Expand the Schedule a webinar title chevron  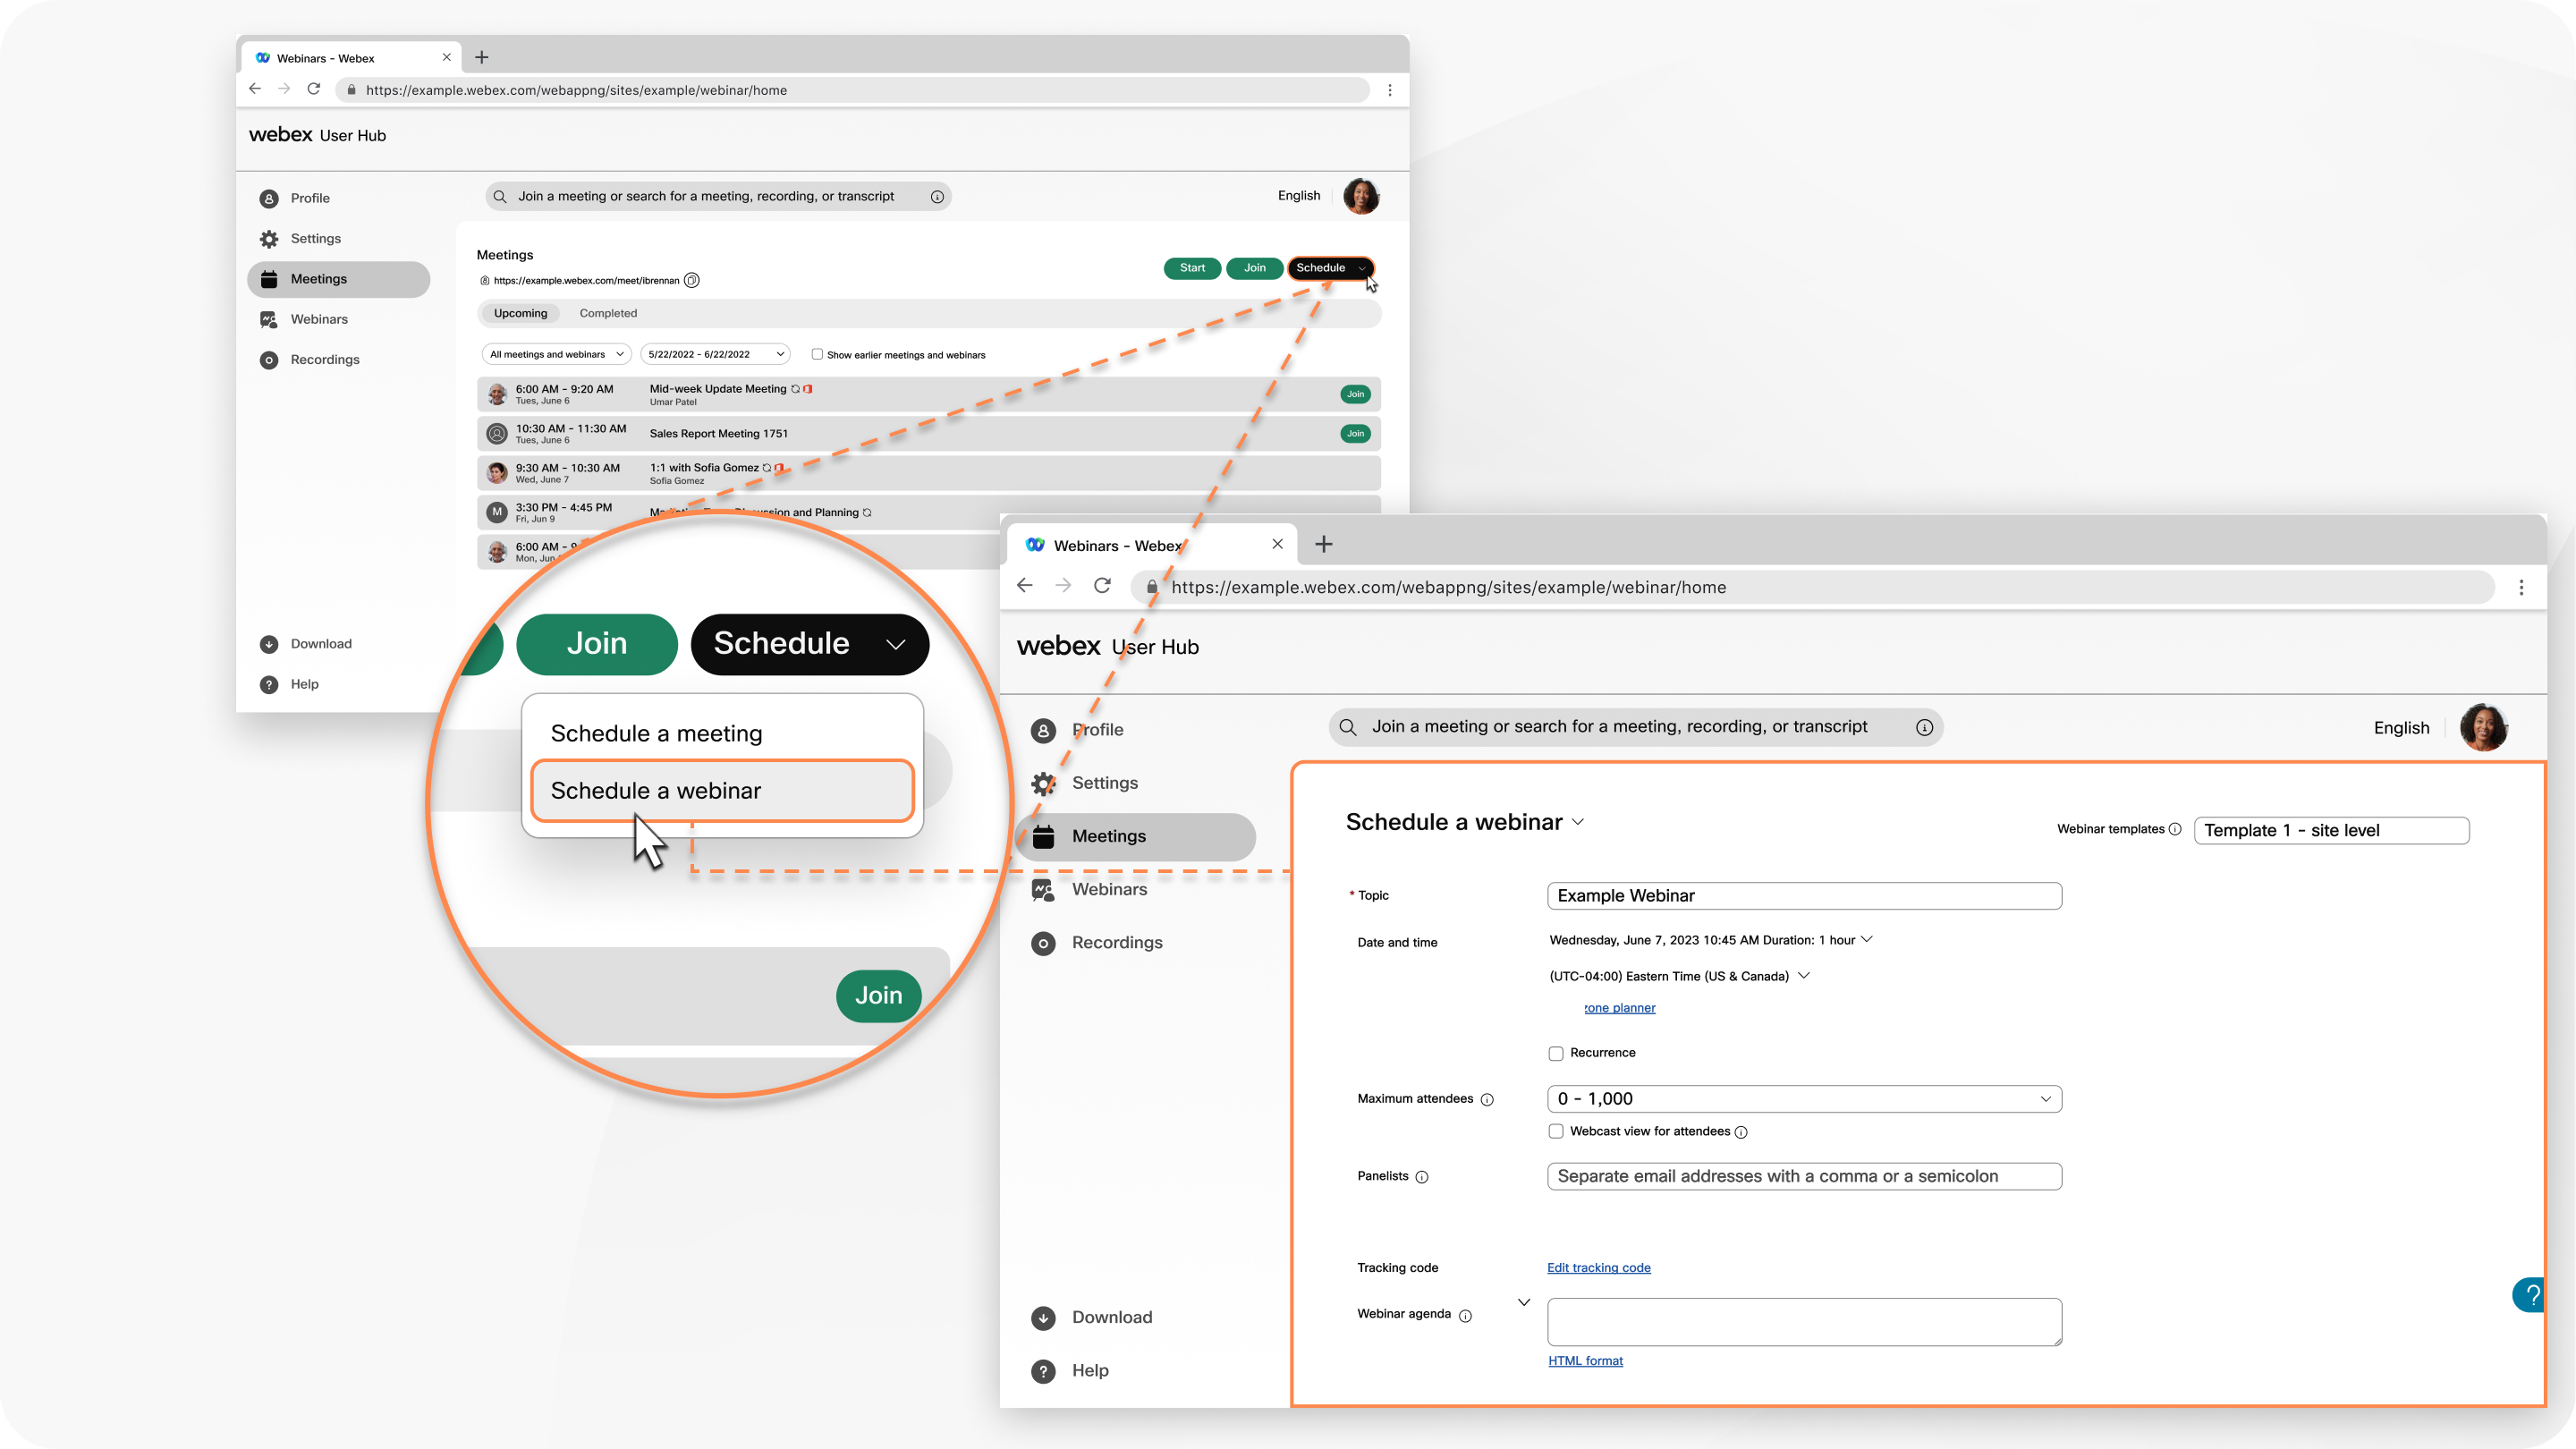[x=1580, y=825]
